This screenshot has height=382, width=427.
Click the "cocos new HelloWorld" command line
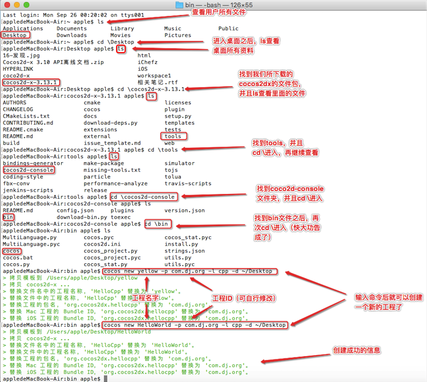tap(195, 325)
